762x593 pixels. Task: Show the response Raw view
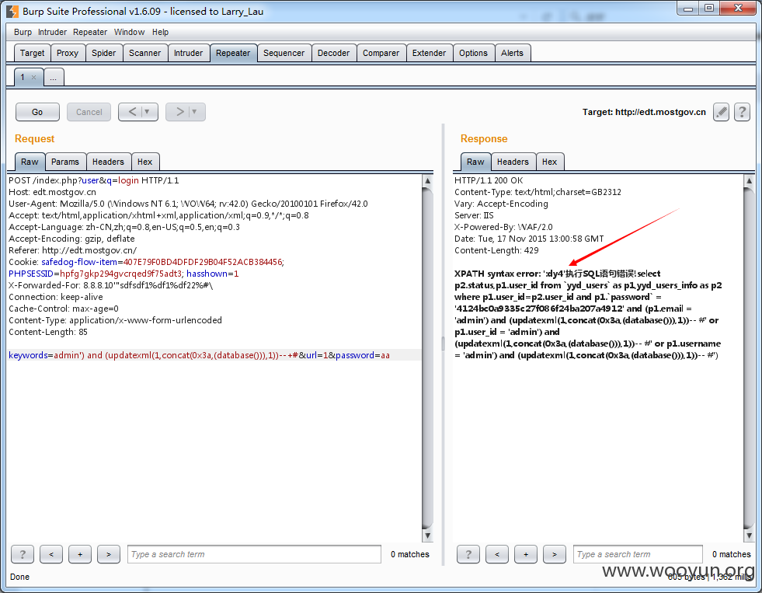(475, 162)
